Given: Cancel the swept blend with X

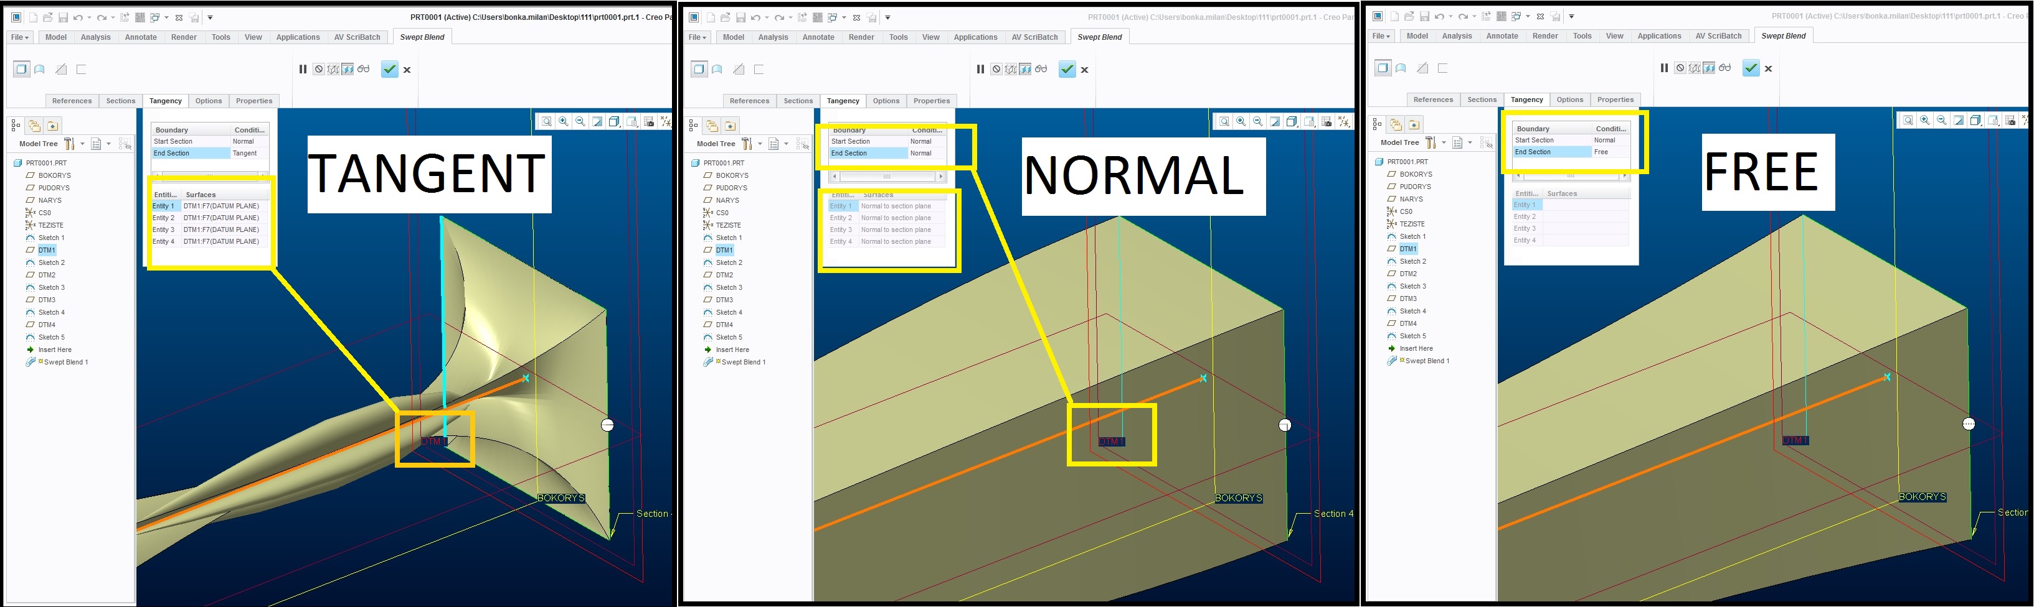Looking at the screenshot, I should (406, 70).
